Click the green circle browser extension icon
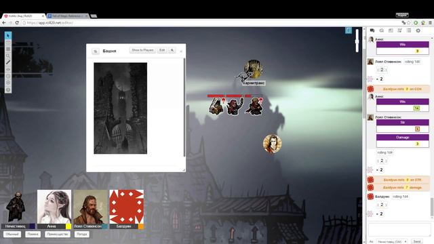 (416, 22)
